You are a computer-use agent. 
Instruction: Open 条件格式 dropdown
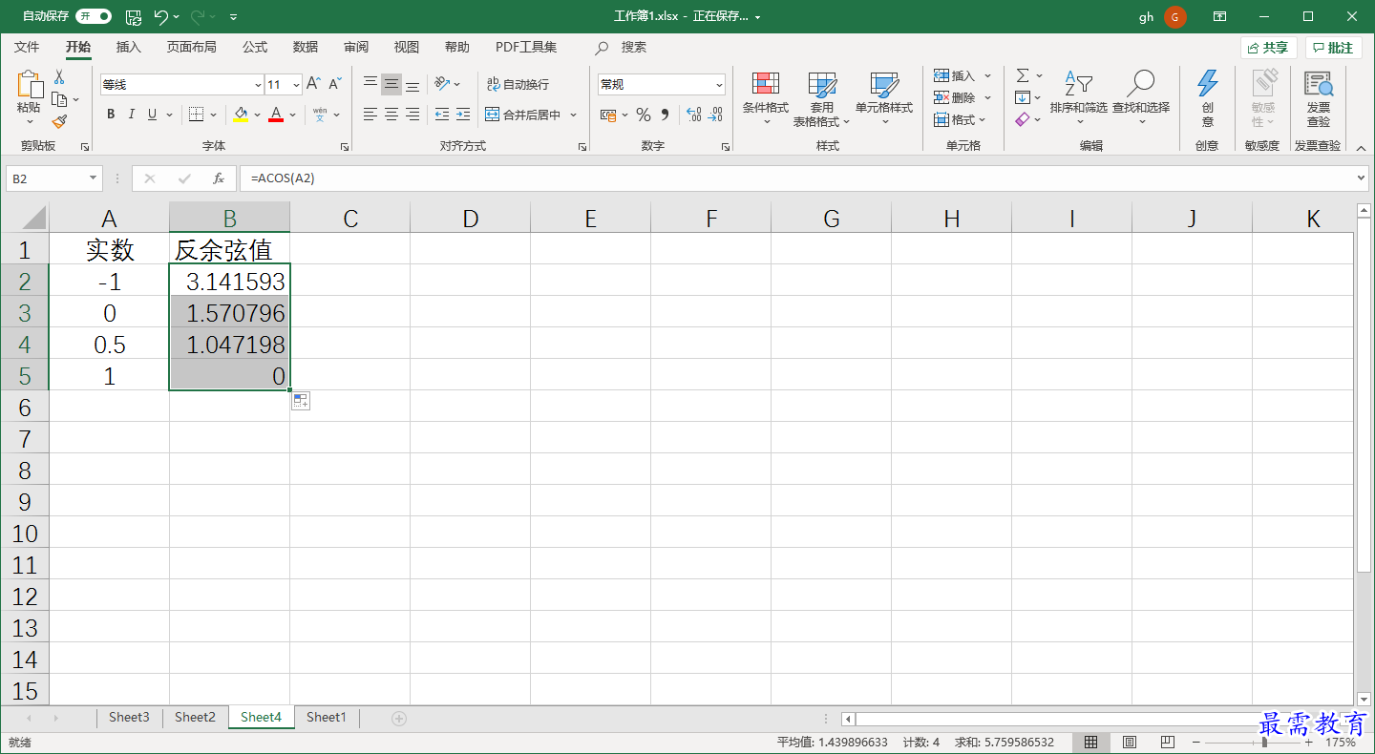tap(766, 98)
